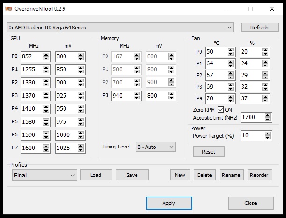Click the Reset button
The height and width of the screenshot is (218, 286).
coord(209,151)
